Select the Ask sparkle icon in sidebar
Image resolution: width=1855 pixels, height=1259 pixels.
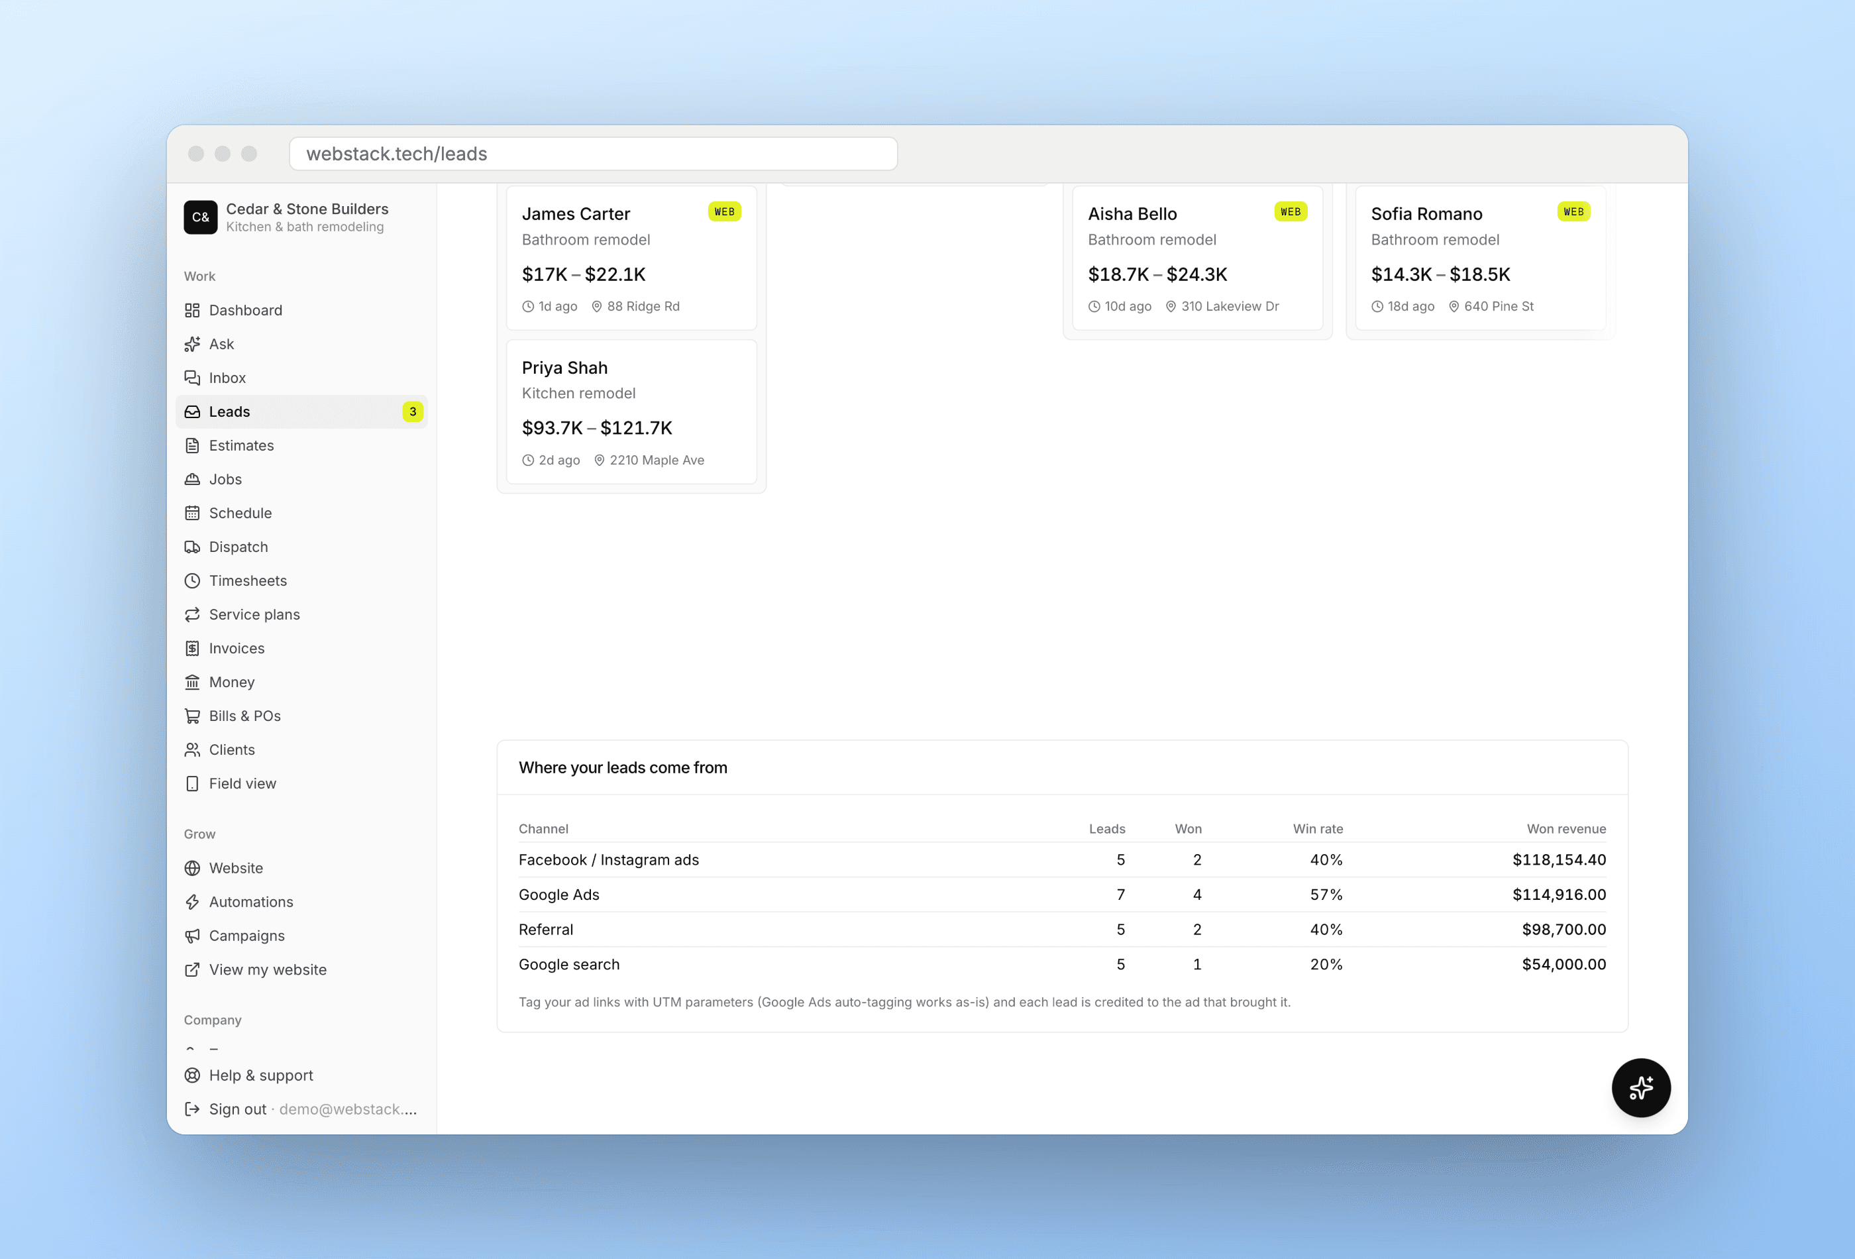[192, 344]
